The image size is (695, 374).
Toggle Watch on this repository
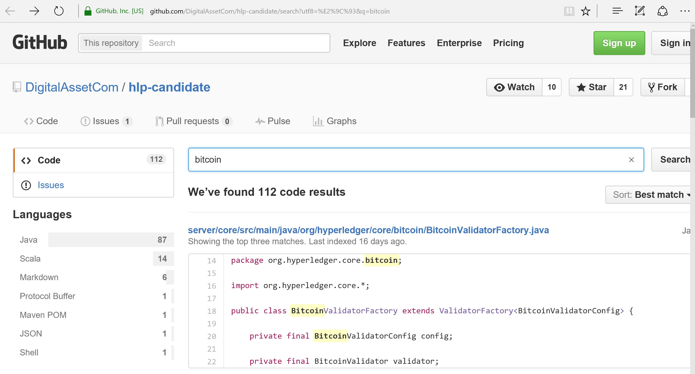[514, 87]
